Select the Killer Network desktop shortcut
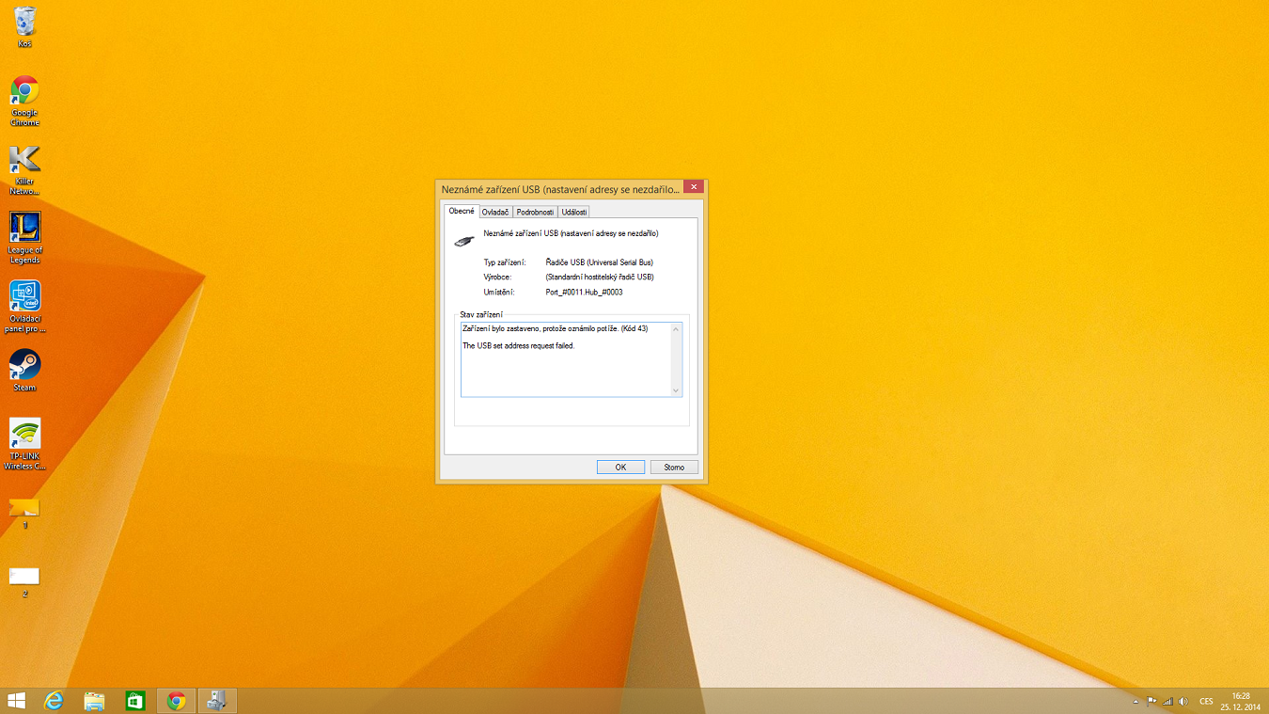Screen dimensions: 1269x714 24,170
